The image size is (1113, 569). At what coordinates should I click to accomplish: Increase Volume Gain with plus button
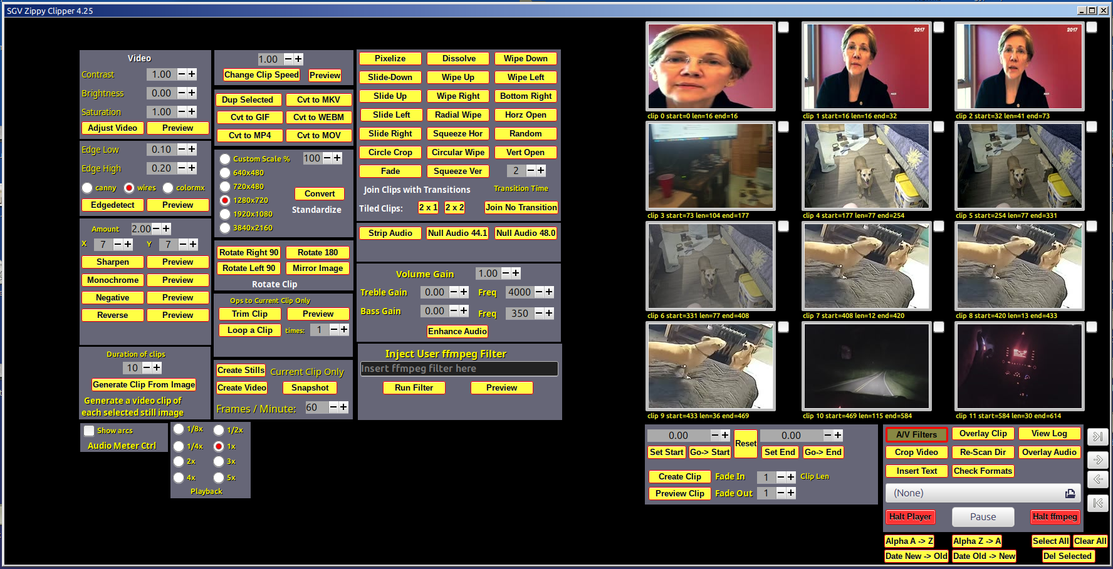click(x=516, y=273)
